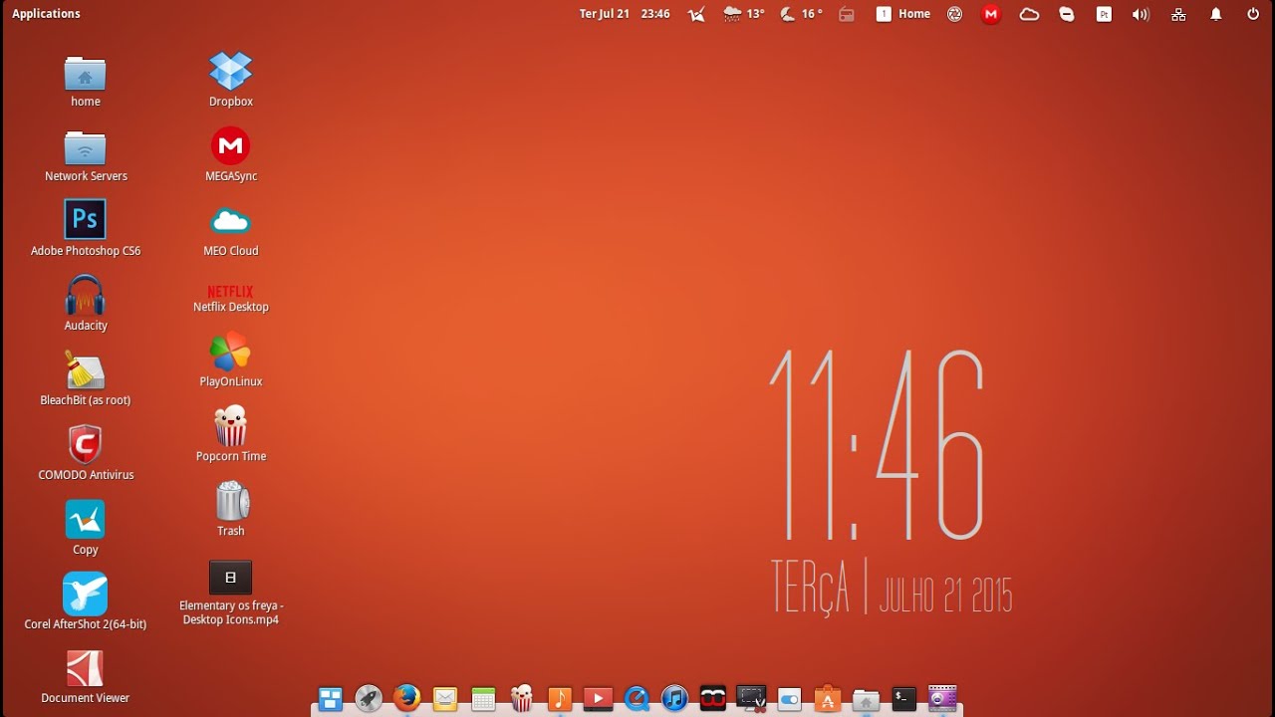Open the Files home folder in dock
The width and height of the screenshot is (1275, 717).
coord(866,700)
